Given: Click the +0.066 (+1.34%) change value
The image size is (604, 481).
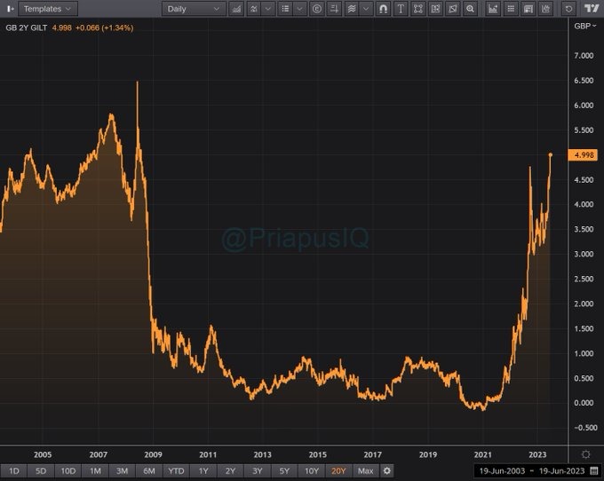Looking at the screenshot, I should [x=105, y=28].
